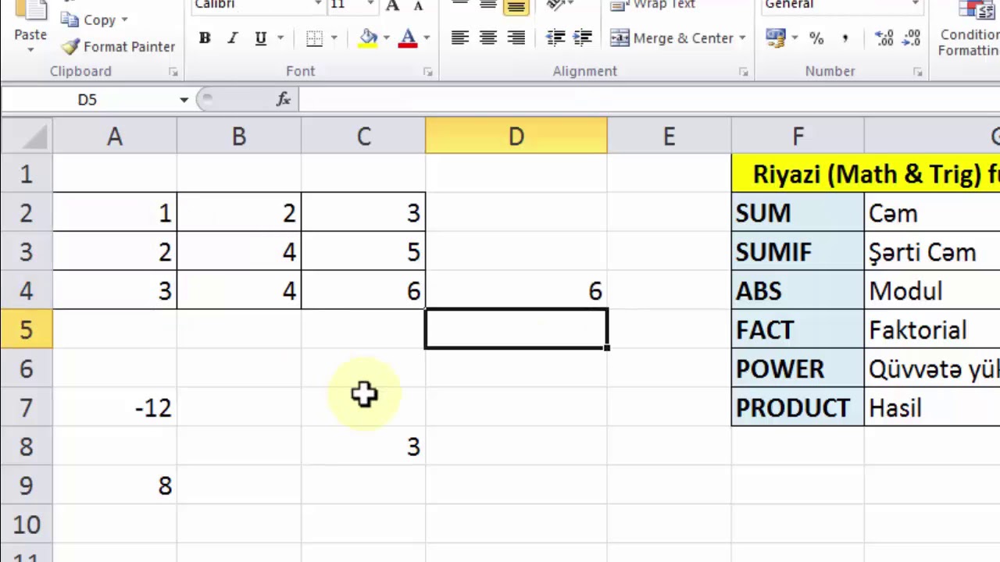Screen dimensions: 1000x562
Task: Click the Orientation text-angle icon
Action: (x=555, y=5)
